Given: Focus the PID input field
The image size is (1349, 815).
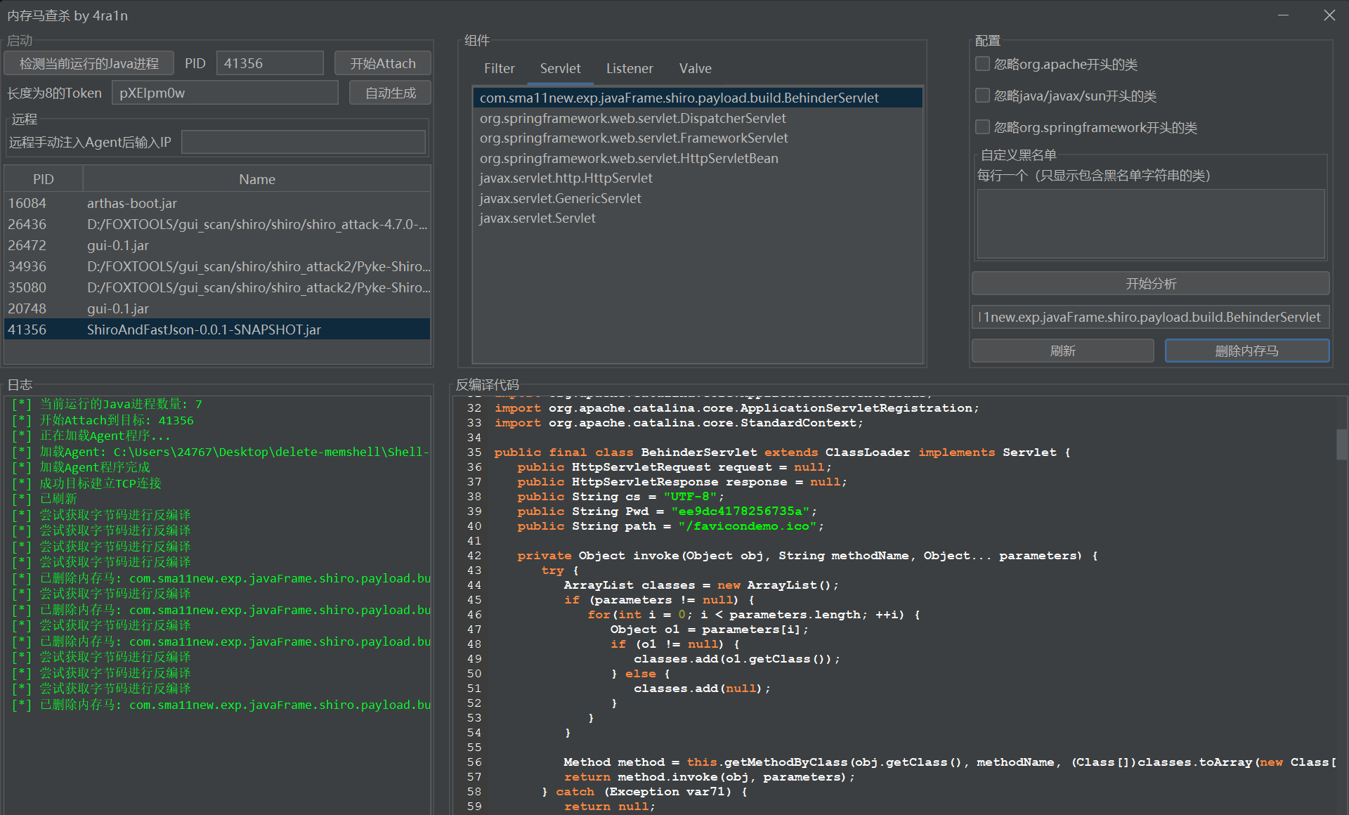Looking at the screenshot, I should [x=270, y=63].
